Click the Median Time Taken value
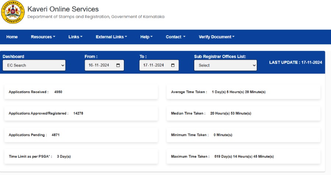 click(231, 113)
